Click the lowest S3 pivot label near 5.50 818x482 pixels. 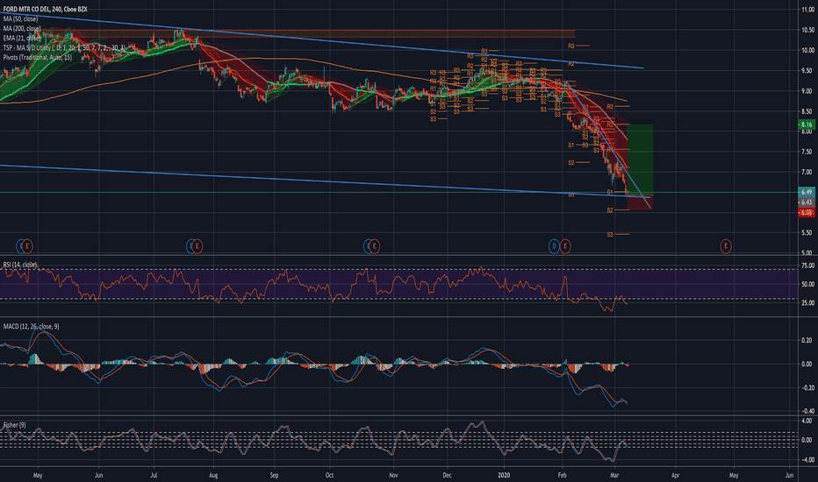610,235
